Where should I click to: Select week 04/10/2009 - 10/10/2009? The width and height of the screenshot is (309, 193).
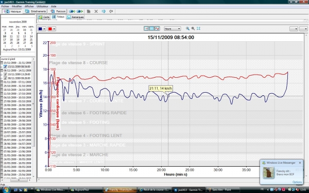[18, 97]
